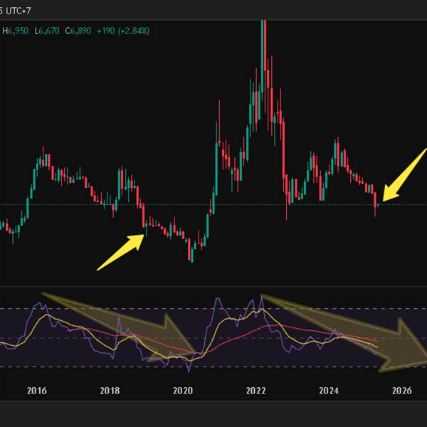Click the 2016 time axis label

coord(37,391)
